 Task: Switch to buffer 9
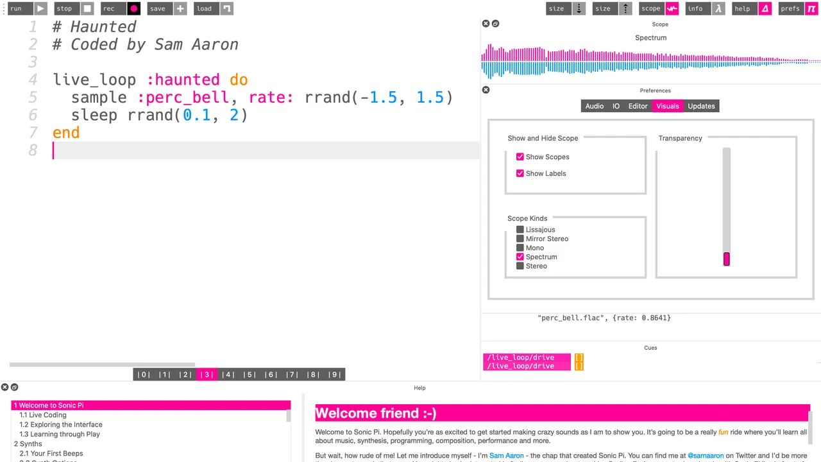tap(334, 375)
